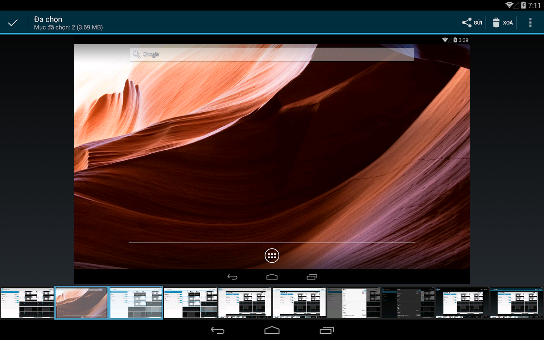This screenshot has width=544, height=340.
Task: Select the fifth thumbnail in the filmstrip
Action: tap(245, 303)
